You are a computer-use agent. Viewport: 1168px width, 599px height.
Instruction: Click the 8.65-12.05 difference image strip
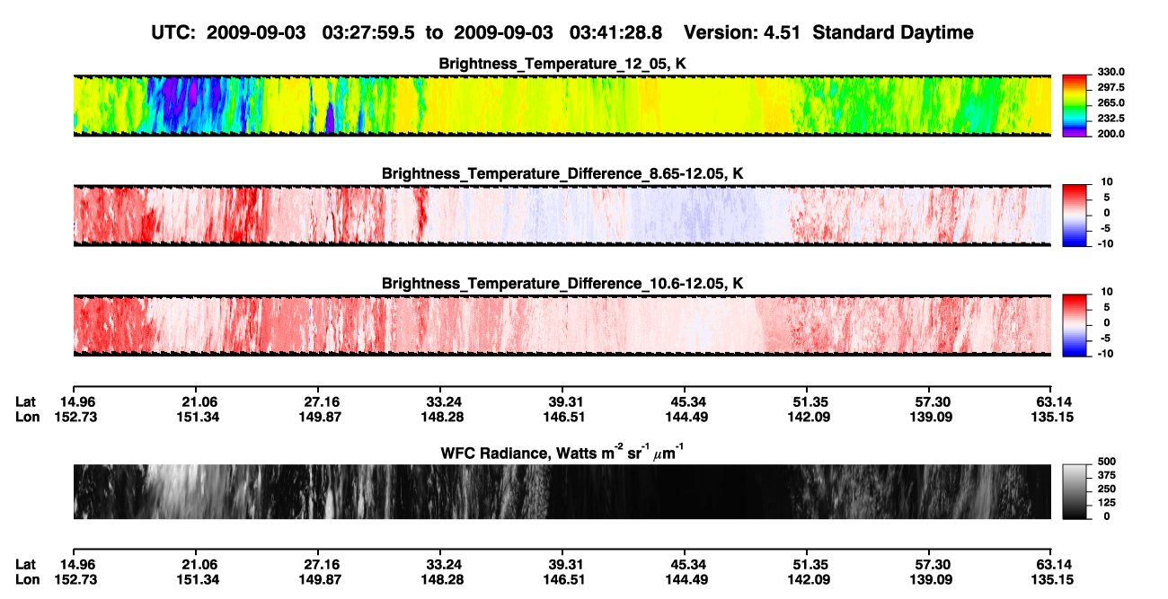click(562, 216)
